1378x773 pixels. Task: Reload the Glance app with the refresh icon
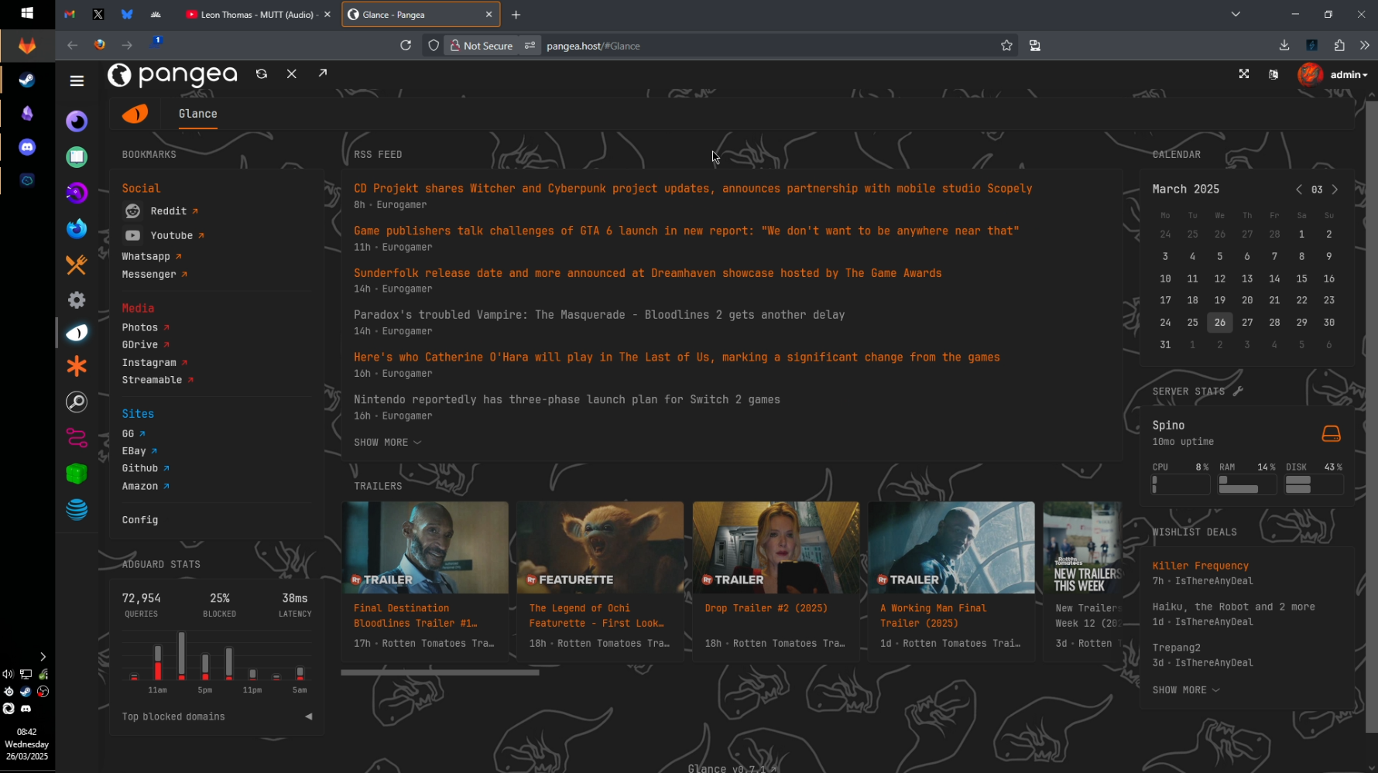(x=262, y=74)
